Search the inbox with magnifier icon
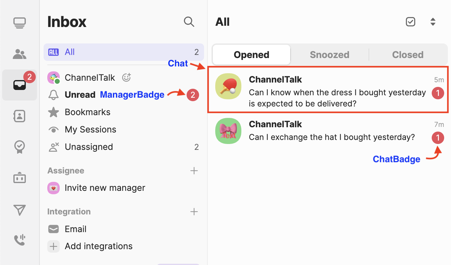Viewport: 451px width, 265px height. pos(189,22)
